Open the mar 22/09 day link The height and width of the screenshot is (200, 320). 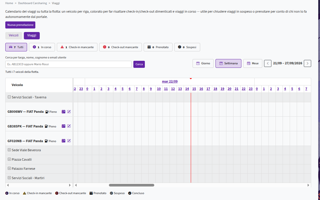[170, 81]
